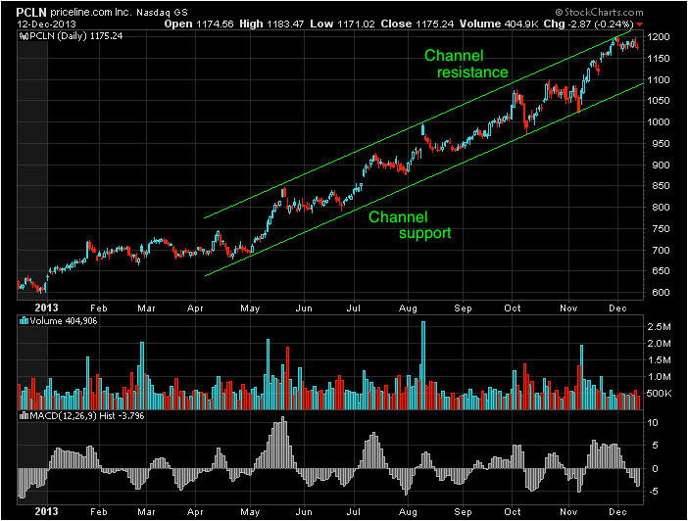Click the 500K volume axis label

tap(659, 394)
